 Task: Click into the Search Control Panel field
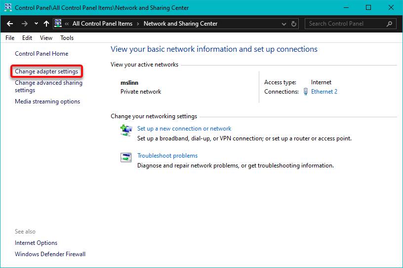[346, 24]
